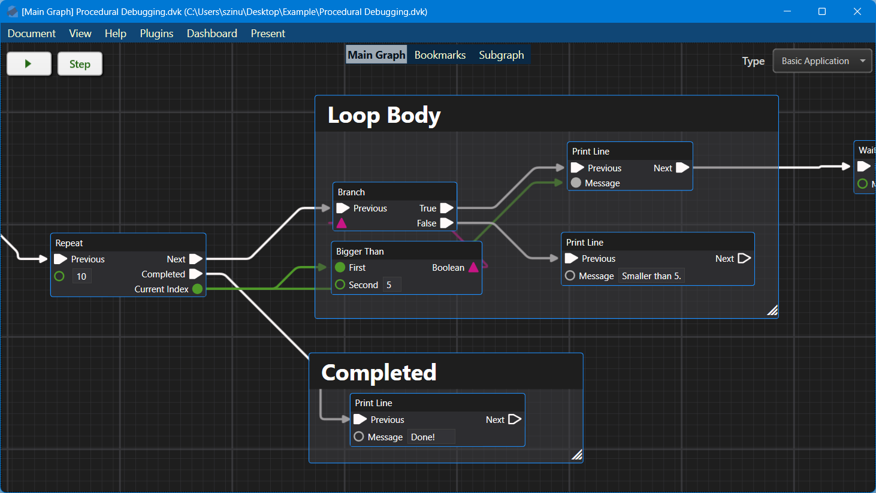Run the graph with the green play button

(29, 63)
